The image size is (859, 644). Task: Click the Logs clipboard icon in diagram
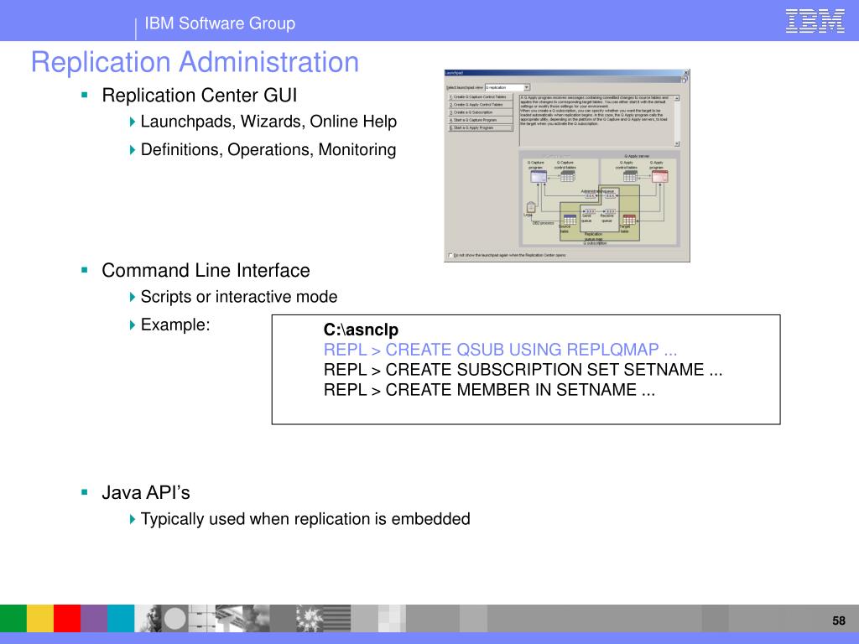pyautogui.click(x=531, y=208)
